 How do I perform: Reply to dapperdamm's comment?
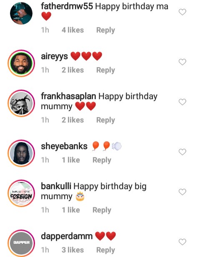(105, 250)
